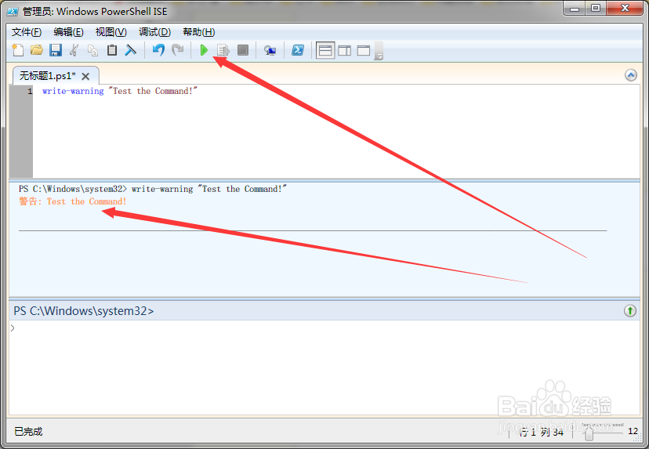Adjust the zoom slider in status bar
The height and width of the screenshot is (449, 649).
tap(589, 433)
